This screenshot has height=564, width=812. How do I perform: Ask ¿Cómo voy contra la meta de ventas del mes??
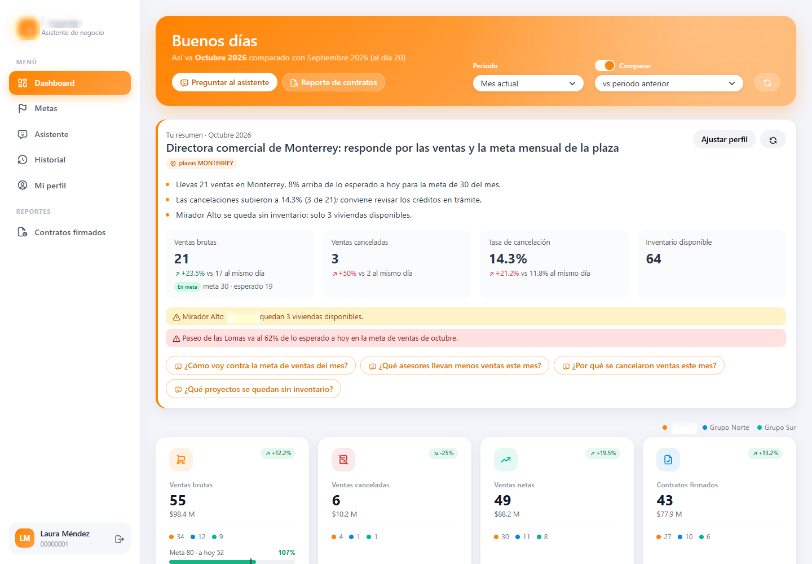click(261, 365)
